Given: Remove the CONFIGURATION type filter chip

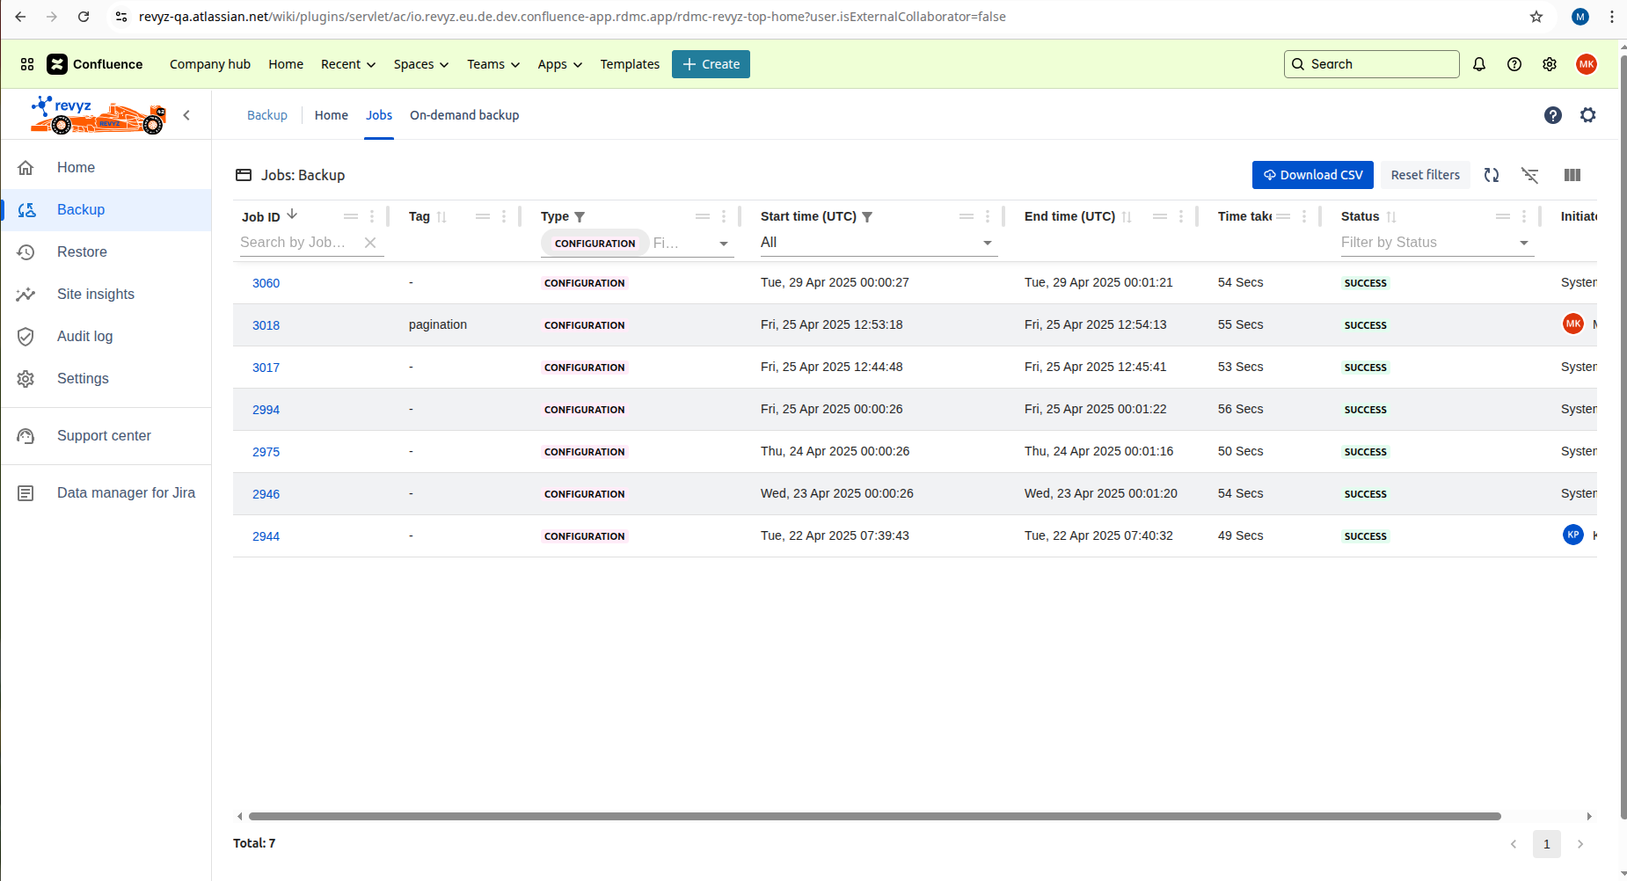Looking at the screenshot, I should (x=595, y=243).
